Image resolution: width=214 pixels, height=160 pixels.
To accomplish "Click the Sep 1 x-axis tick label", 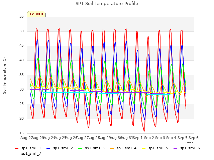I will tap(138, 138).
